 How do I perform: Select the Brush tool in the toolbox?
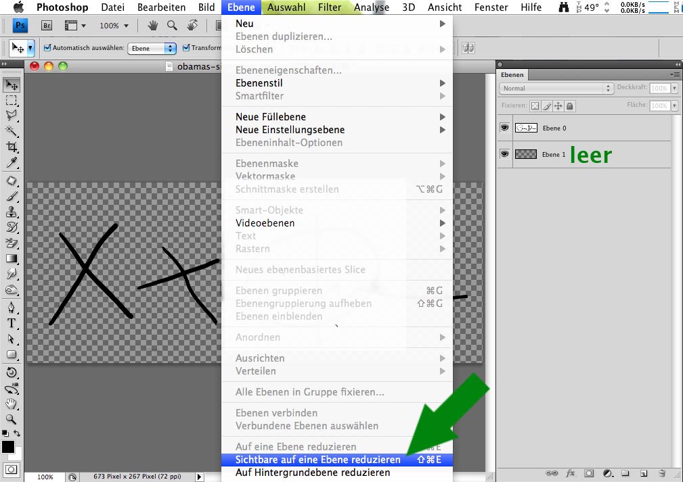12,196
